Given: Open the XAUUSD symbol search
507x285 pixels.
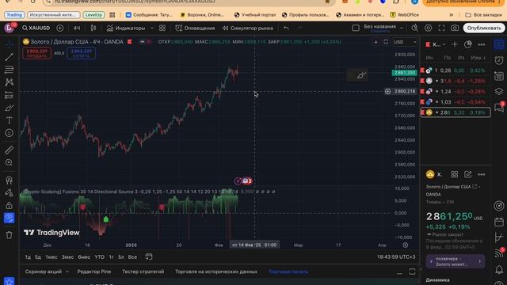Looking at the screenshot, I should (x=36, y=28).
